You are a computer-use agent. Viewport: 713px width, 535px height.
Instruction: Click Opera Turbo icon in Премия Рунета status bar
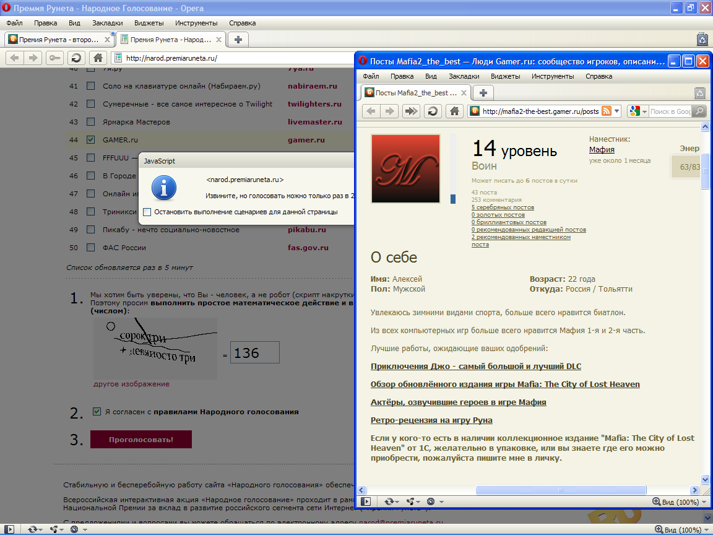point(74,529)
